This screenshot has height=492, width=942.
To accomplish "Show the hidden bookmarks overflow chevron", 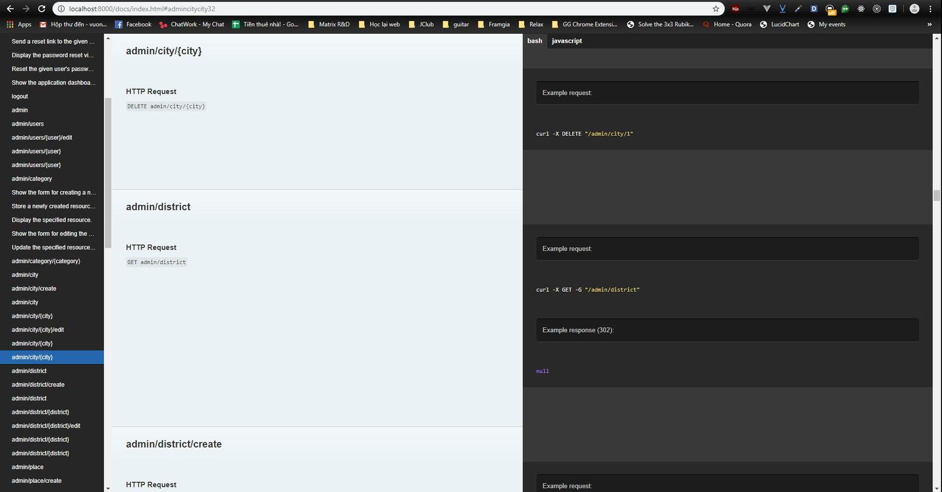I will point(929,25).
